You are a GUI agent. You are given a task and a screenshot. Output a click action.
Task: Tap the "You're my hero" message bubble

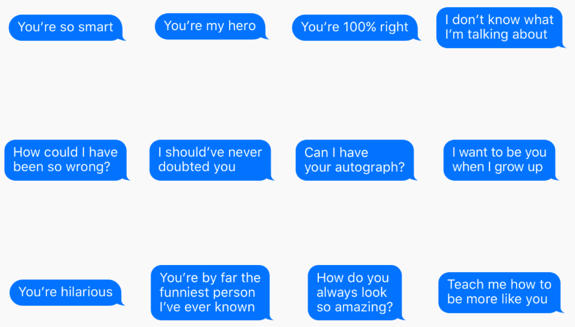[x=210, y=26]
